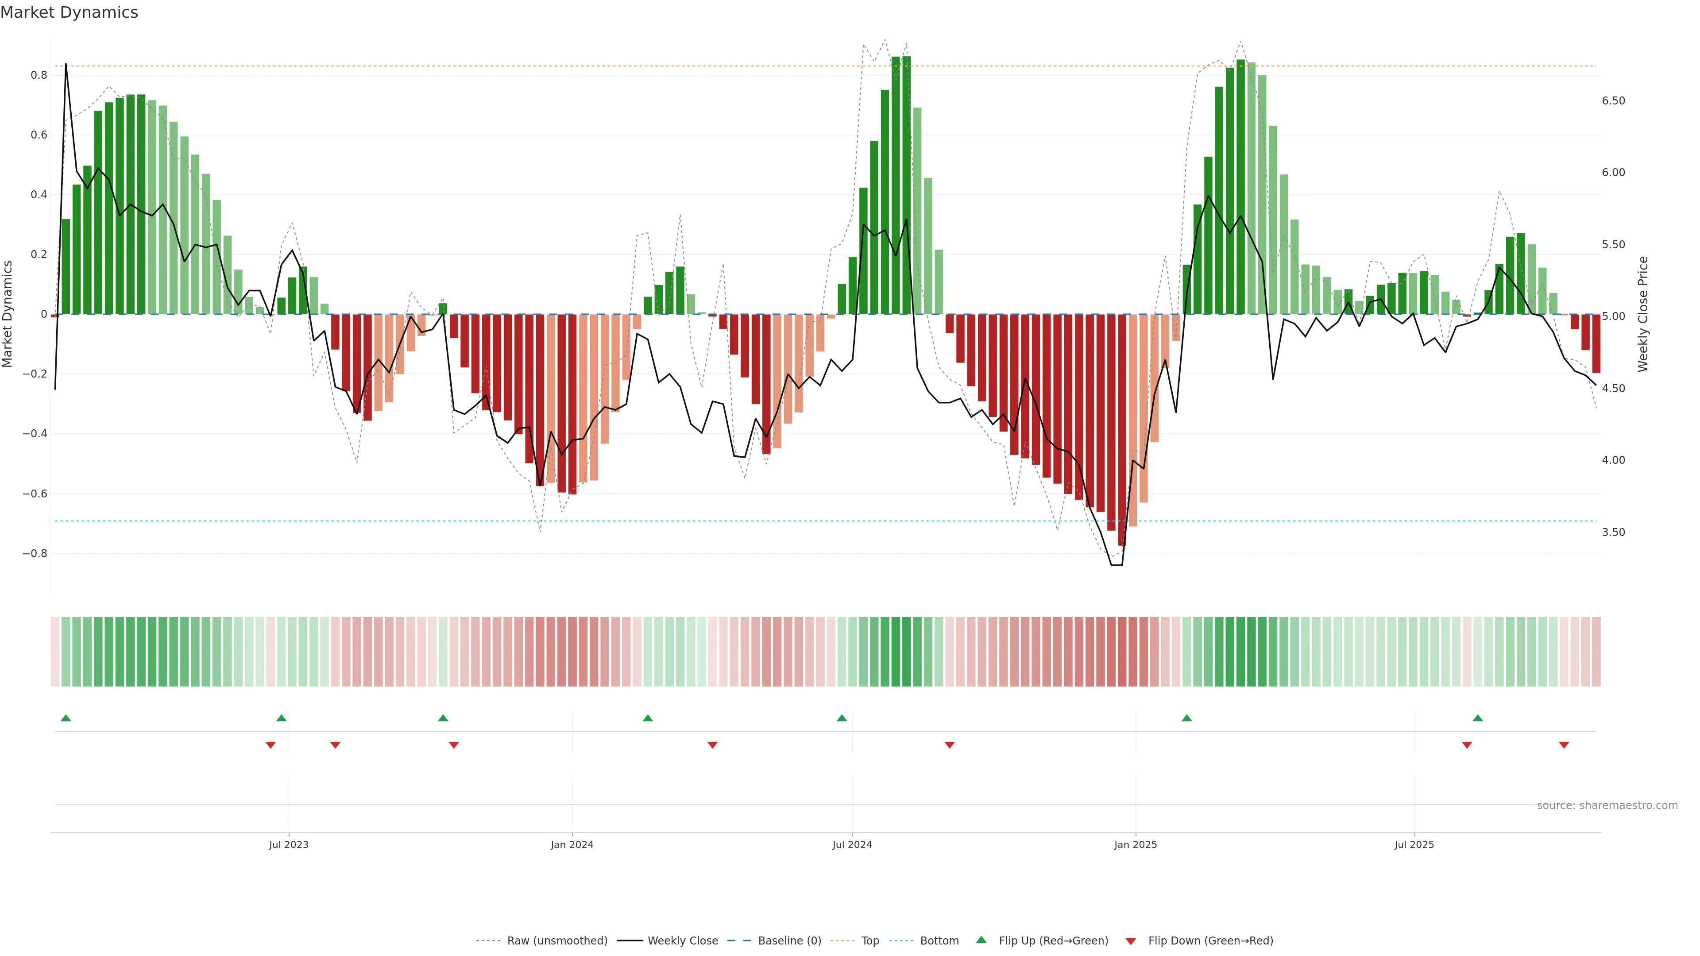1700x956 pixels.
Task: Click the last red flip-down marker on right
Action: point(1563,745)
